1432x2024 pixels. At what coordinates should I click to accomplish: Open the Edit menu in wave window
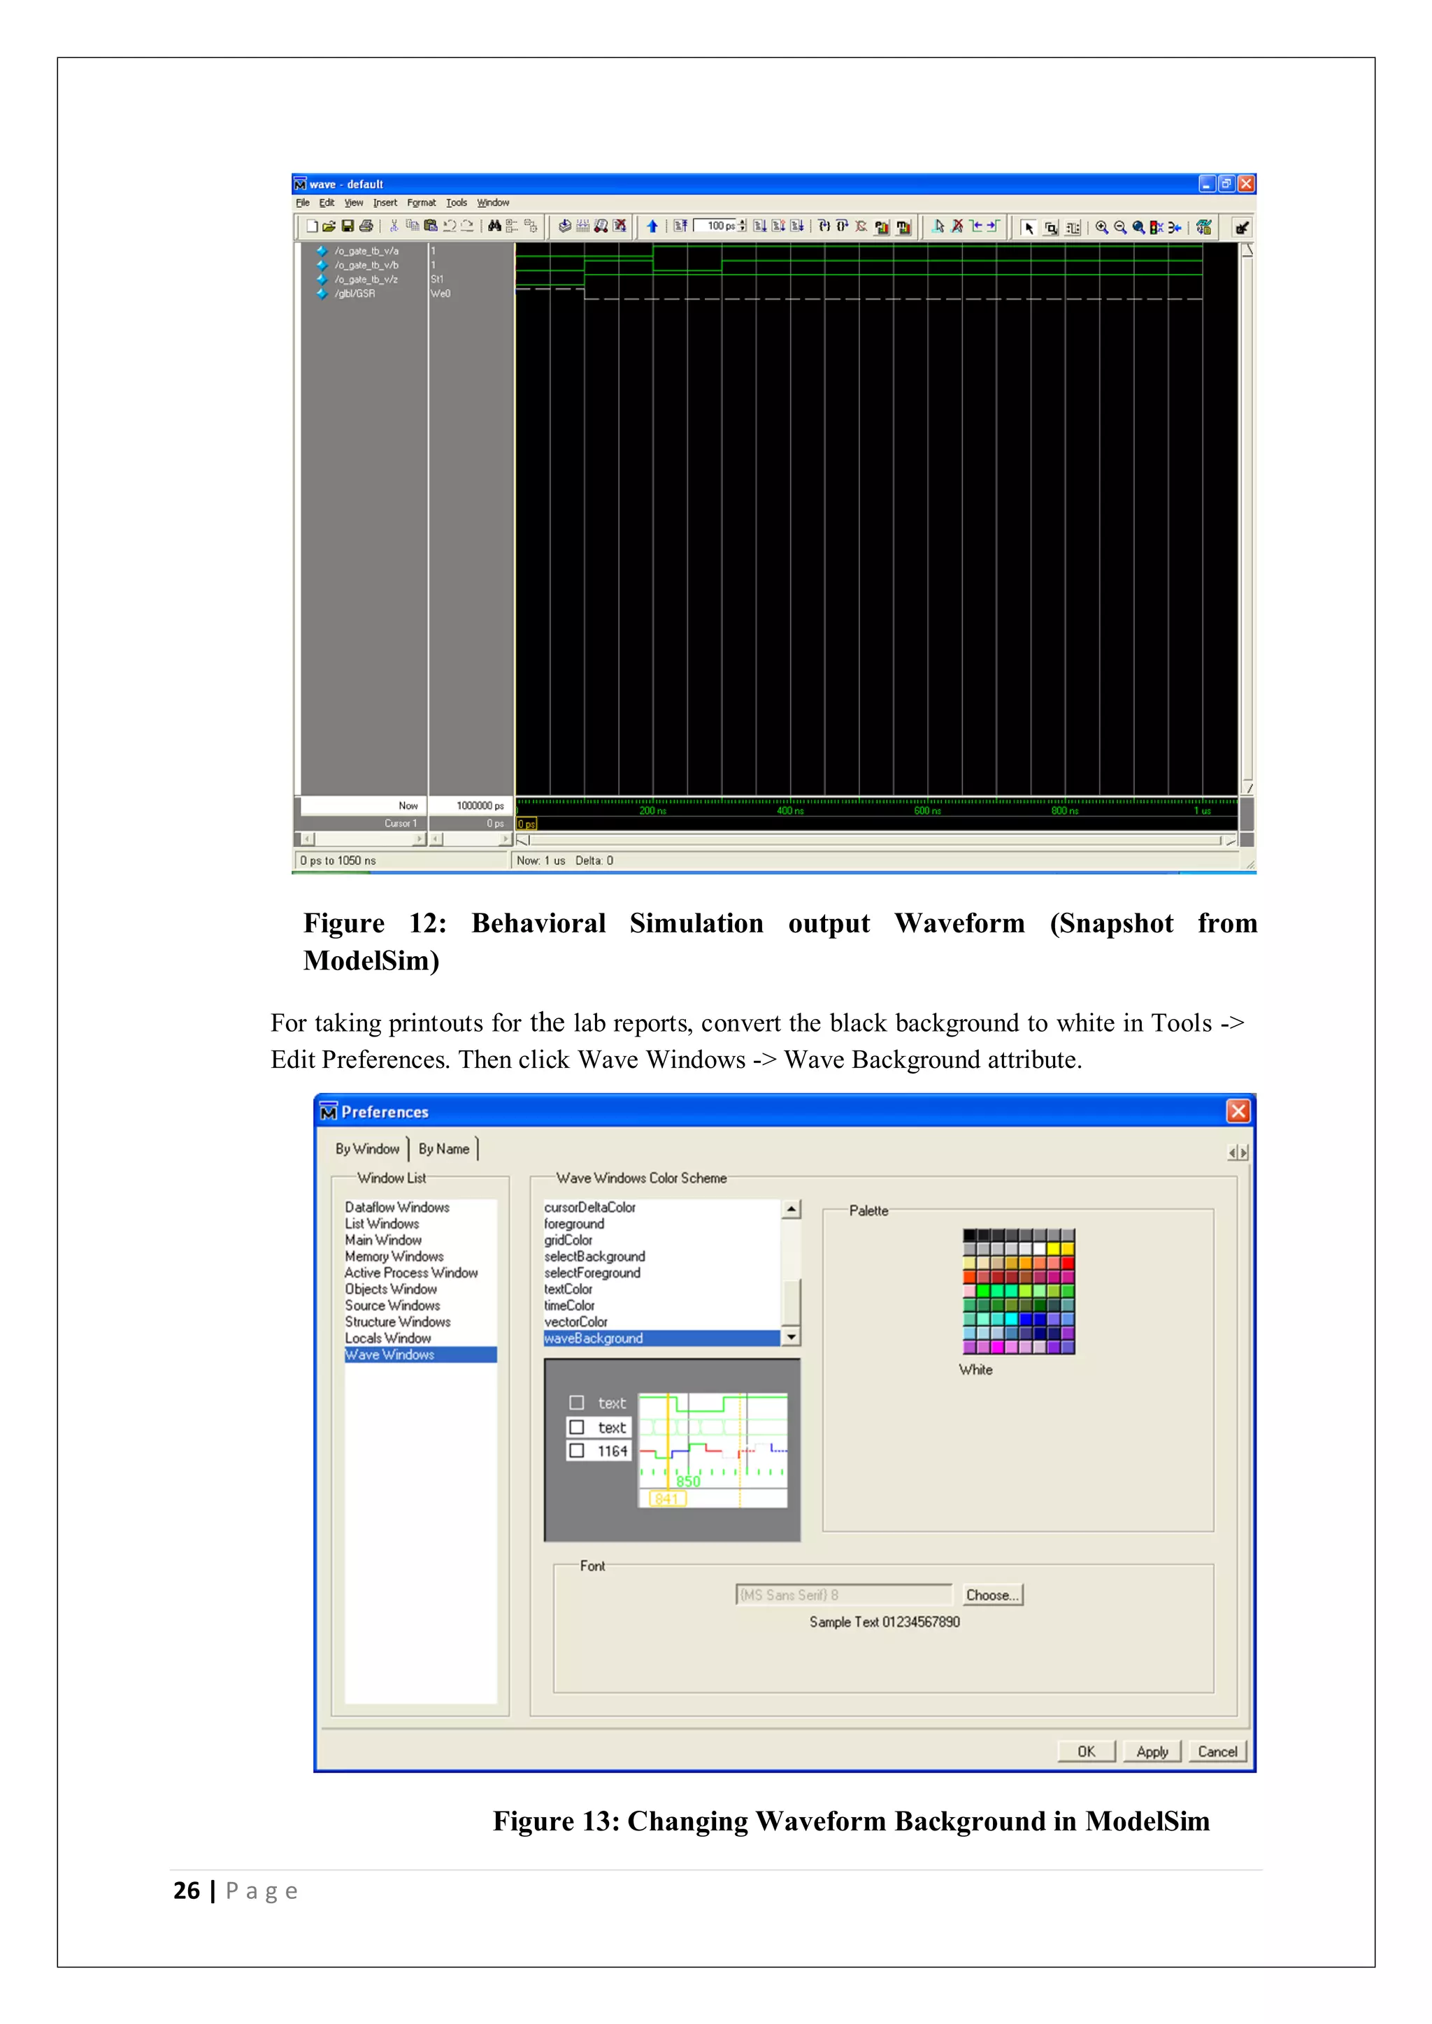(327, 203)
